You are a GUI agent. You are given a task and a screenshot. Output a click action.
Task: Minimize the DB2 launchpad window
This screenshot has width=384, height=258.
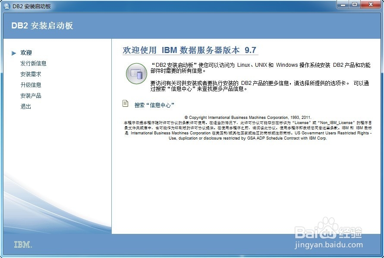(x=343, y=5)
